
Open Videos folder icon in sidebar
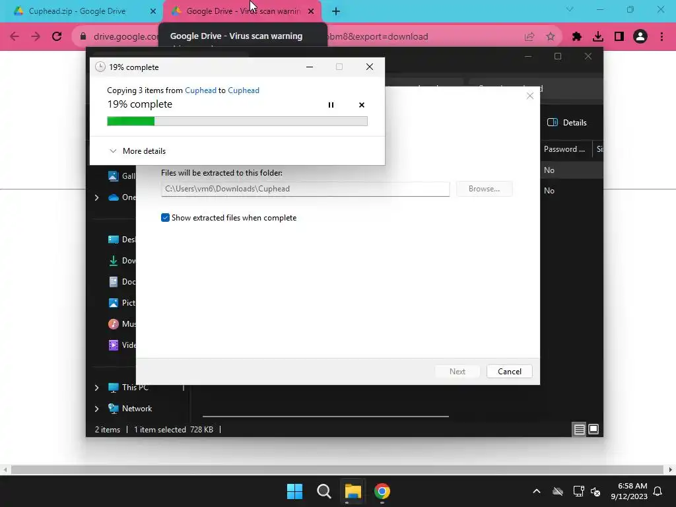pyautogui.click(x=114, y=345)
